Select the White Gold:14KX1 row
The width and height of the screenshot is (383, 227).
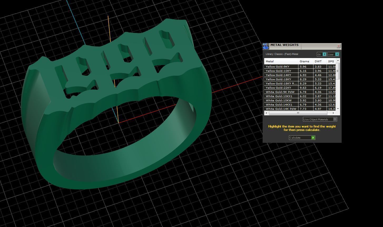point(300,105)
